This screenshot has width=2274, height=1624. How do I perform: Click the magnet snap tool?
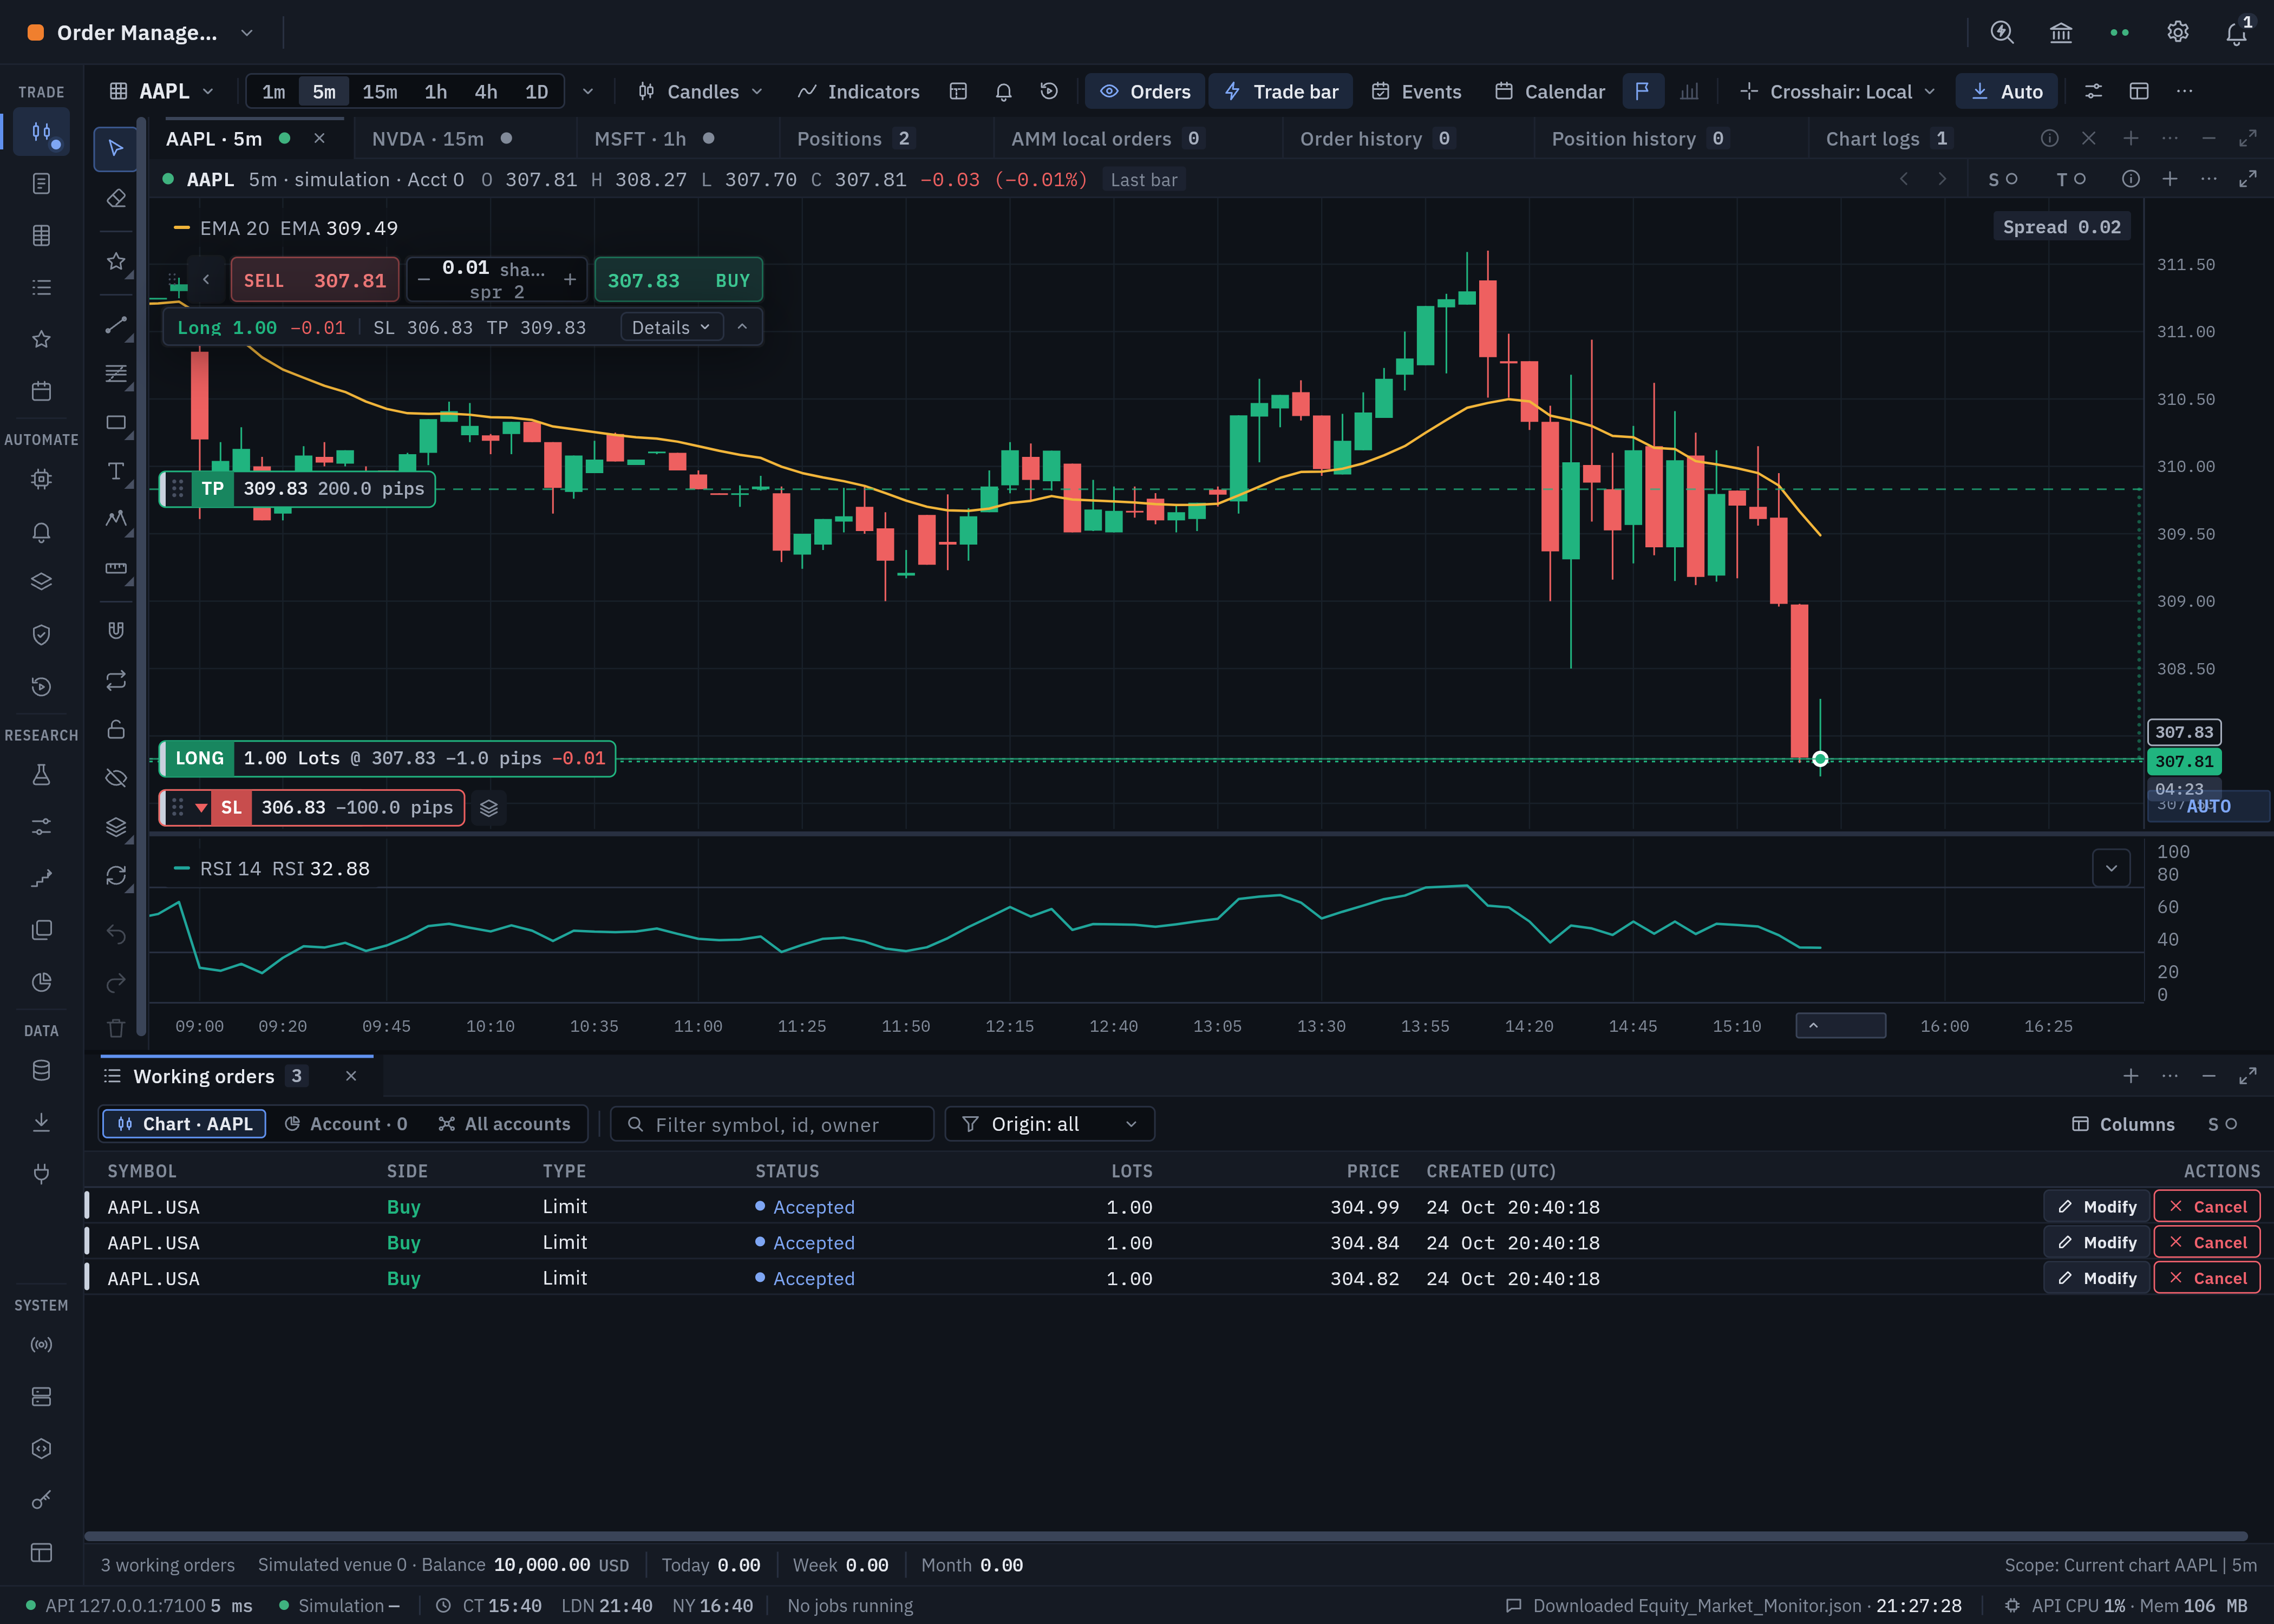(x=116, y=630)
